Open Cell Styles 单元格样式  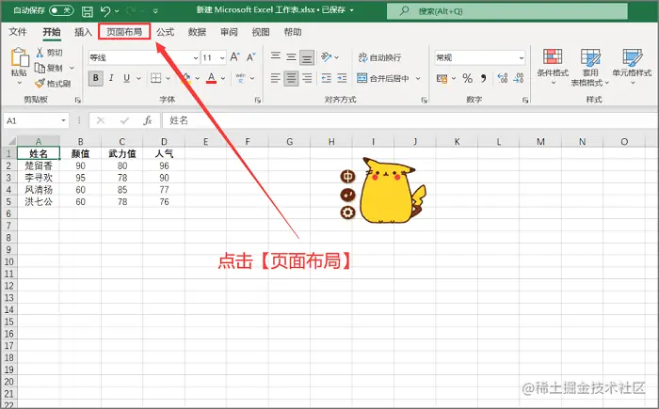632,67
